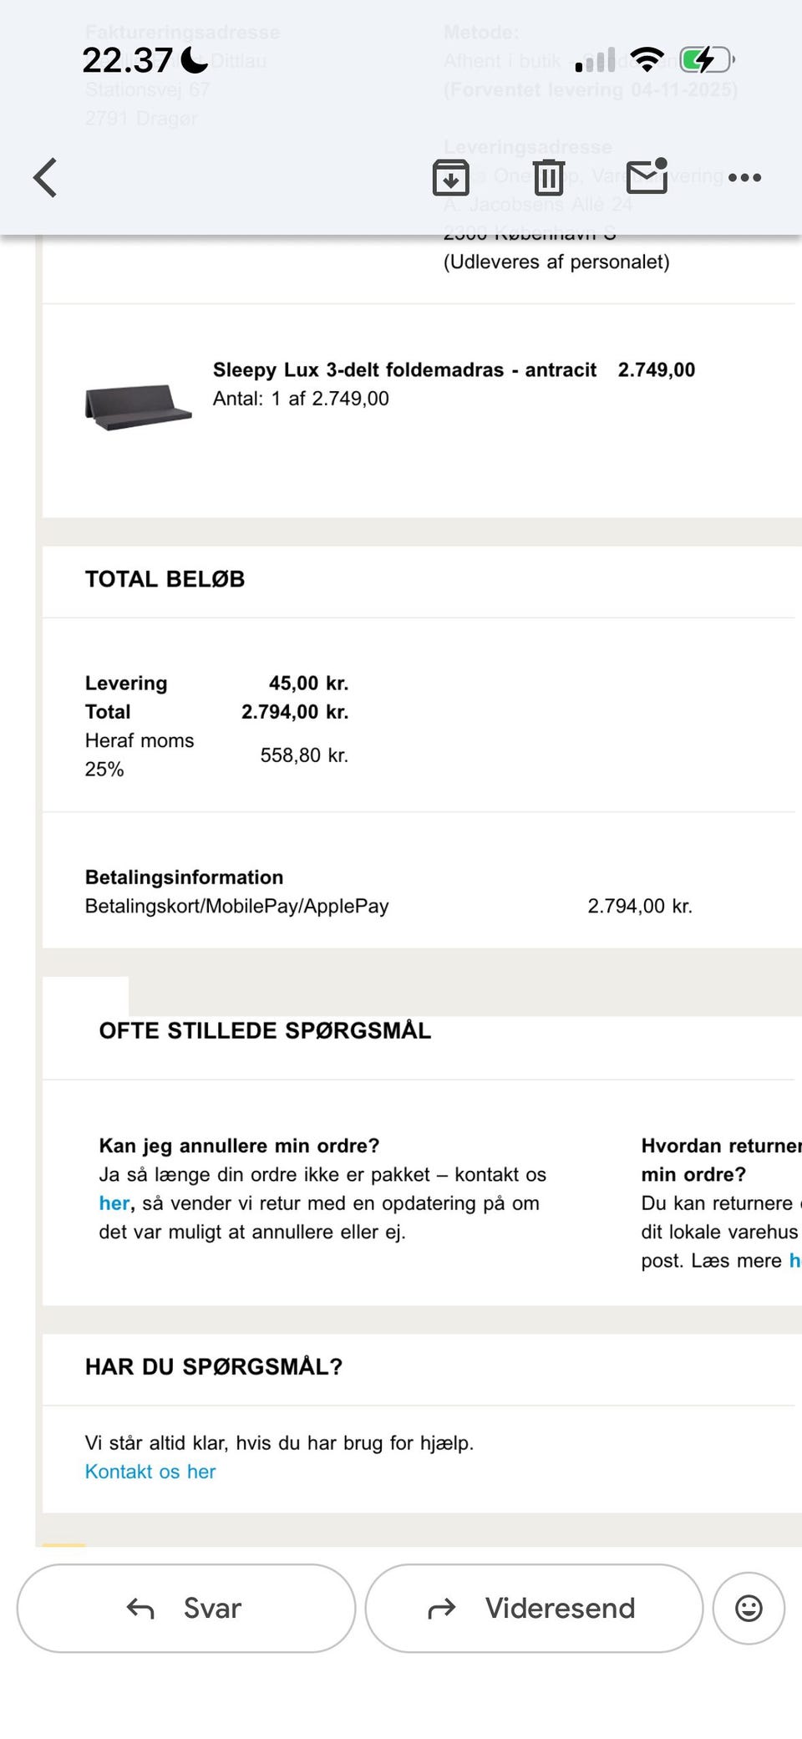Tap the Sleepy Lux foldemadras product thumbnail
Screen dimensions: 802x1739
point(138,408)
